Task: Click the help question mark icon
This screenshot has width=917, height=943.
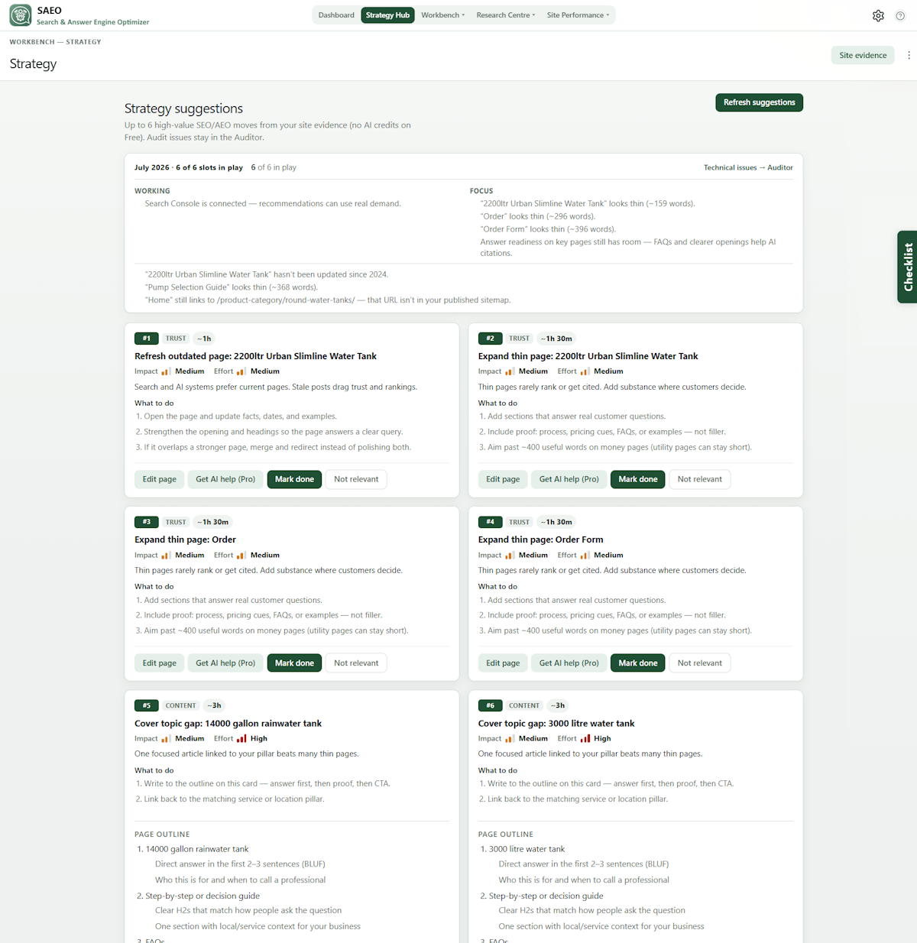Action: (x=900, y=15)
